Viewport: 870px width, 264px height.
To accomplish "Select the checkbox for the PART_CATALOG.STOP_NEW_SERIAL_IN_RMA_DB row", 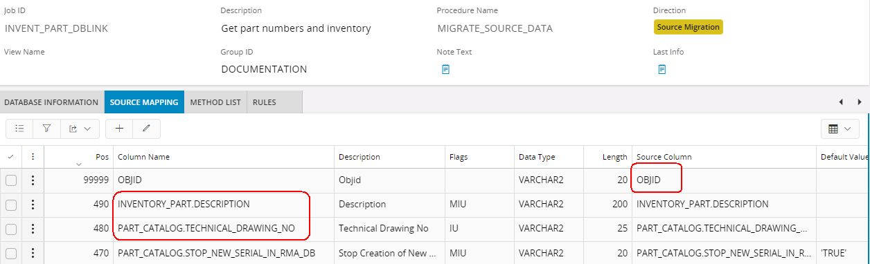I will click(11, 254).
